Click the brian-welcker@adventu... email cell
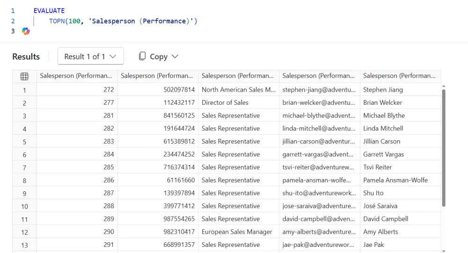The width and height of the screenshot is (468, 253). coord(319,102)
